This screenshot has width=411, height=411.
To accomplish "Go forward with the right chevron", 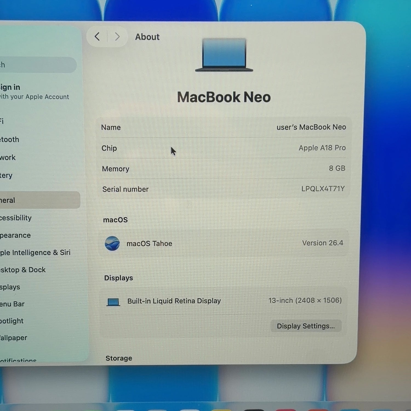I will point(117,36).
